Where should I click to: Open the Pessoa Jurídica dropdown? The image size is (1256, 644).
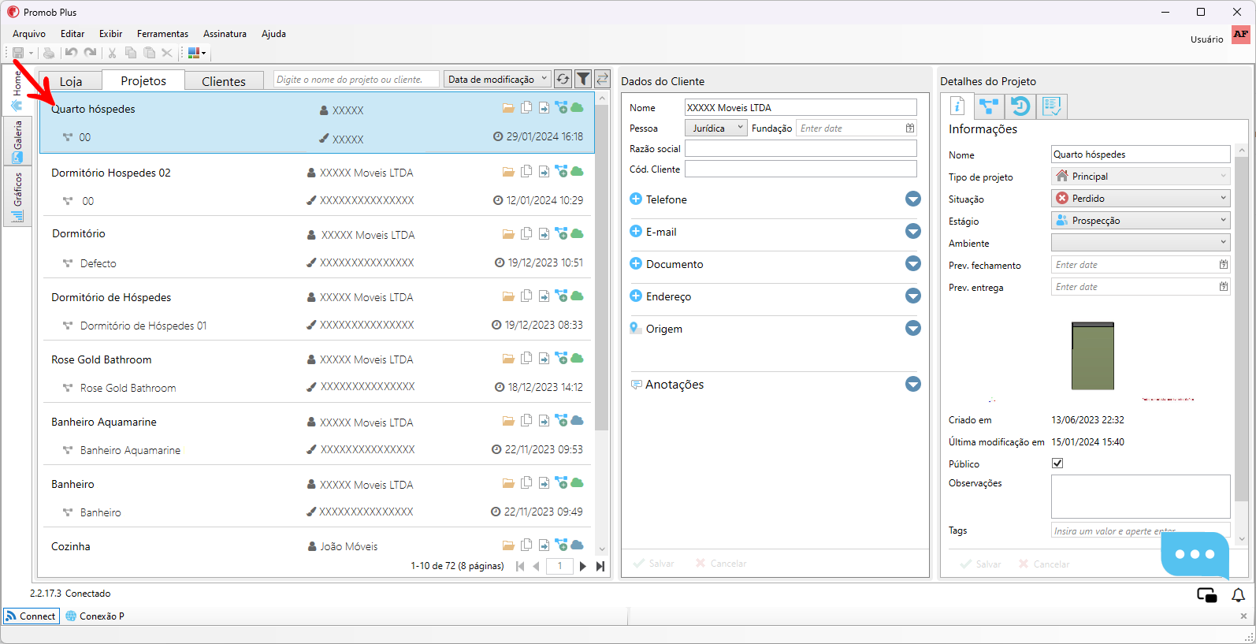click(x=715, y=128)
